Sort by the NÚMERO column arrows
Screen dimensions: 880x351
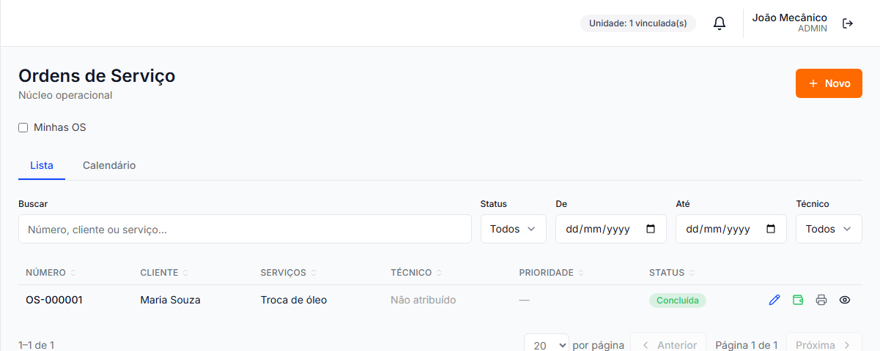coord(73,273)
